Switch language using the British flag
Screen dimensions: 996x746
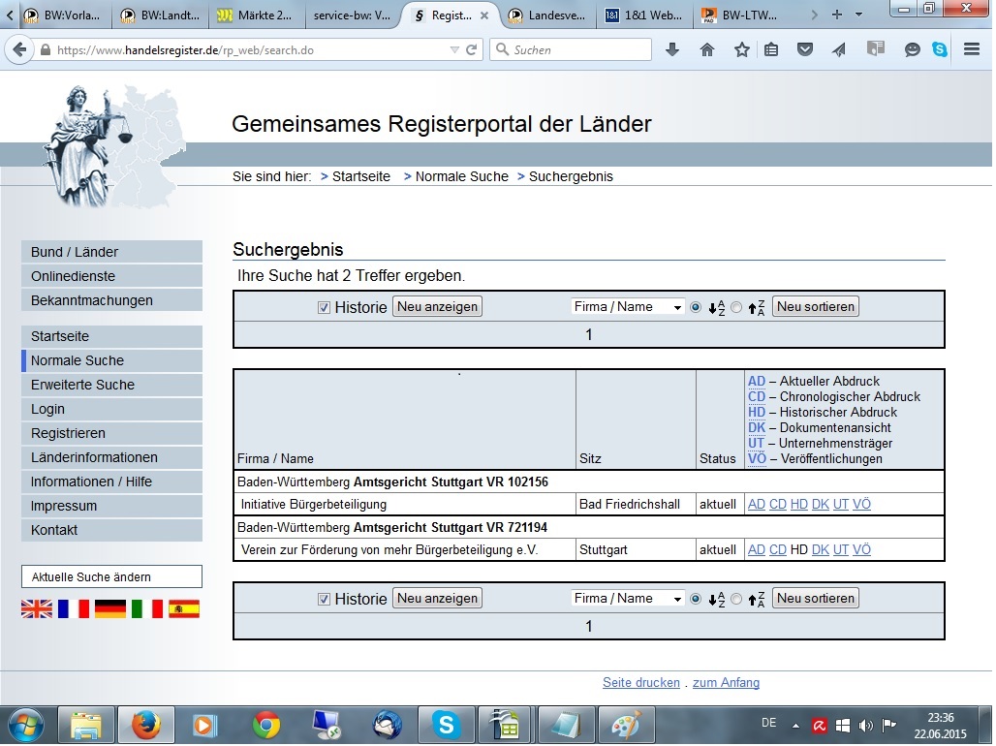coord(37,608)
